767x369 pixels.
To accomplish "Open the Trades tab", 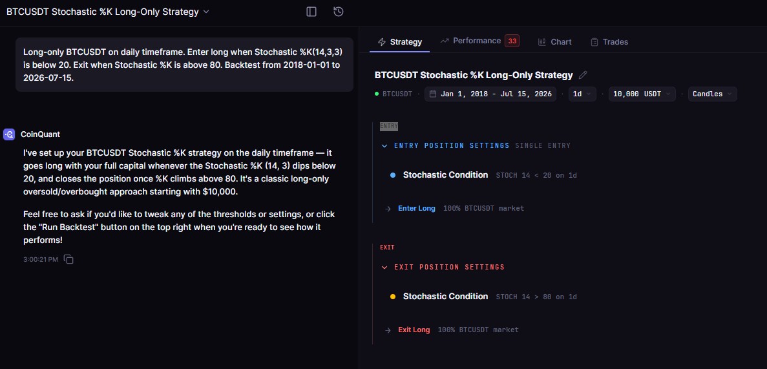I will [609, 42].
